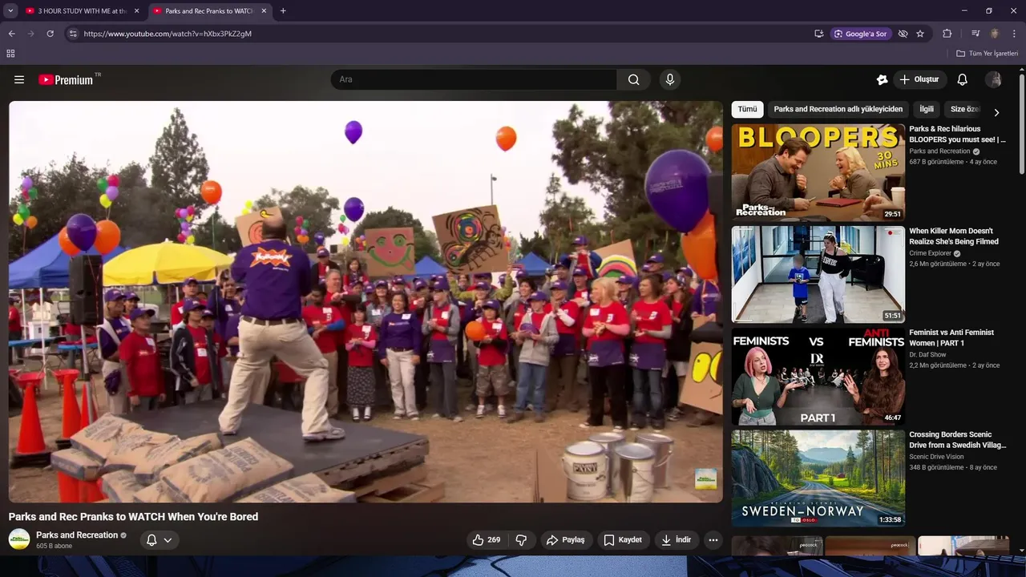Reload the page in browser toolbar
1026x577 pixels.
click(x=50, y=34)
